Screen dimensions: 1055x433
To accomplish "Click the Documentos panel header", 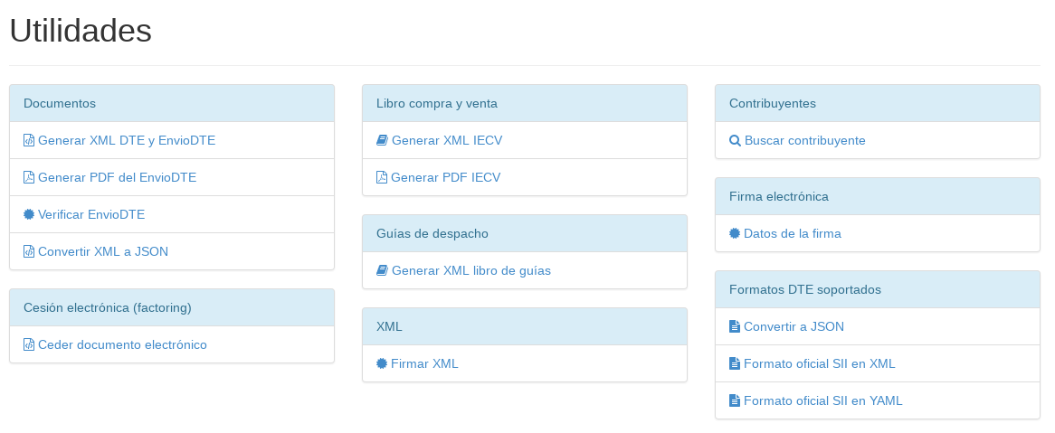I will coord(172,104).
